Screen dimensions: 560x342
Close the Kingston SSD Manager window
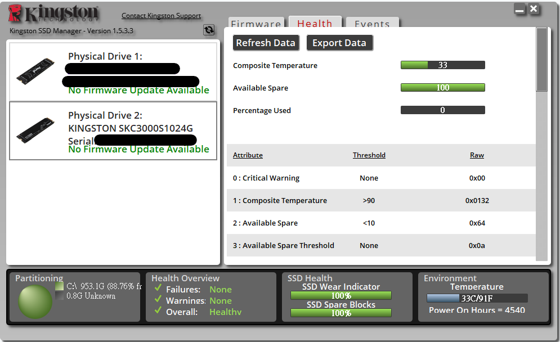(x=534, y=9)
